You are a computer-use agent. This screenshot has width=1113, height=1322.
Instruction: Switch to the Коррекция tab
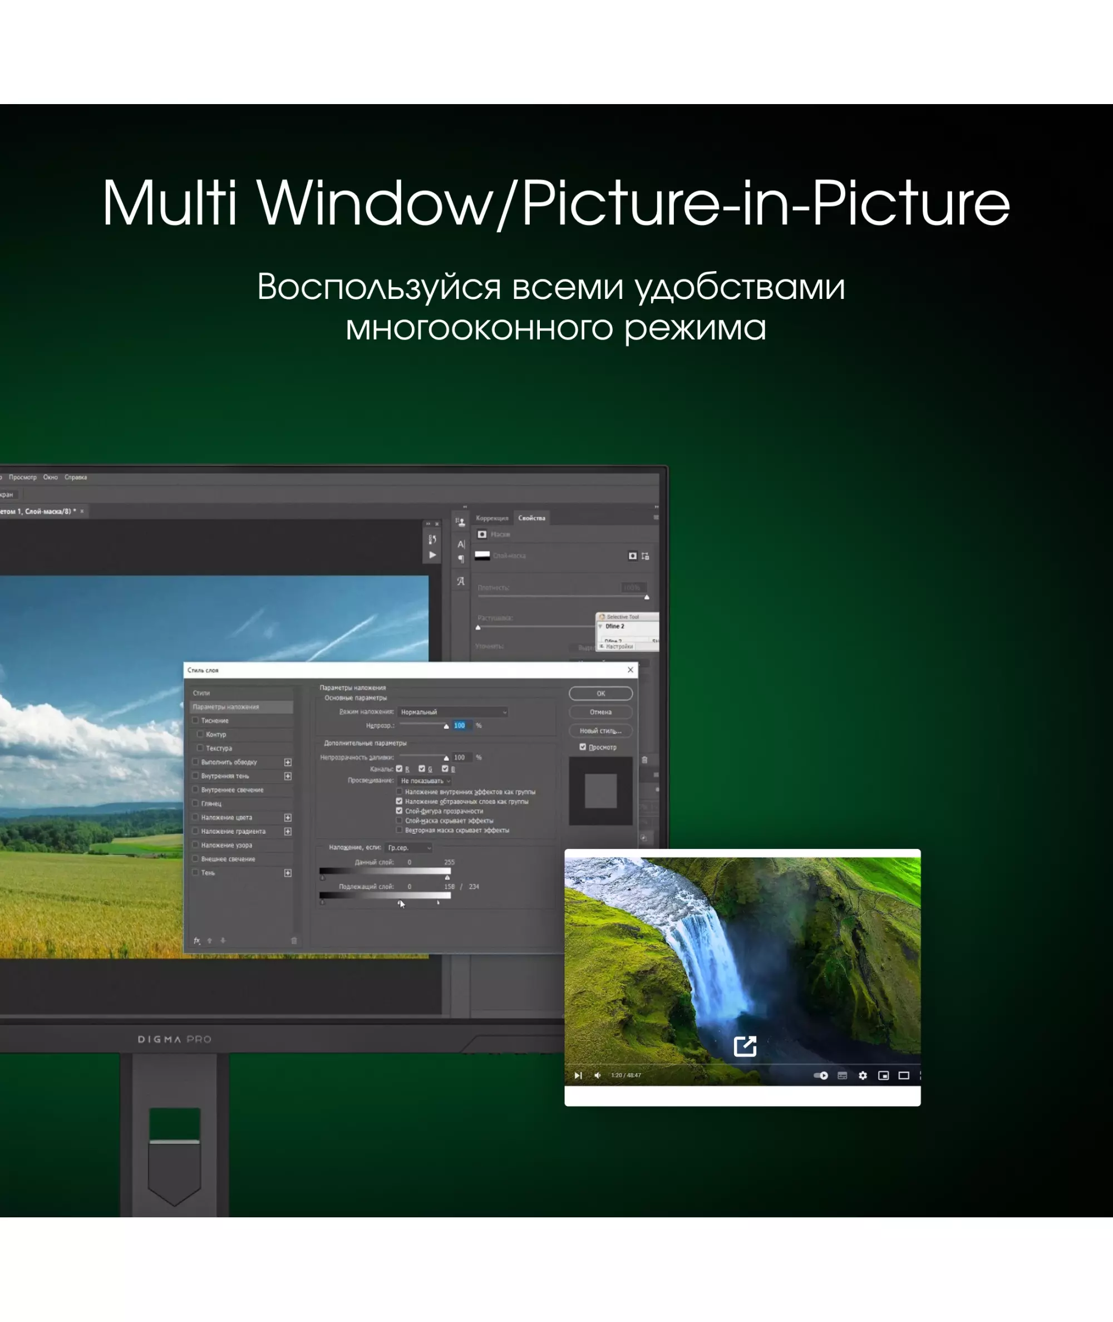pyautogui.click(x=491, y=518)
